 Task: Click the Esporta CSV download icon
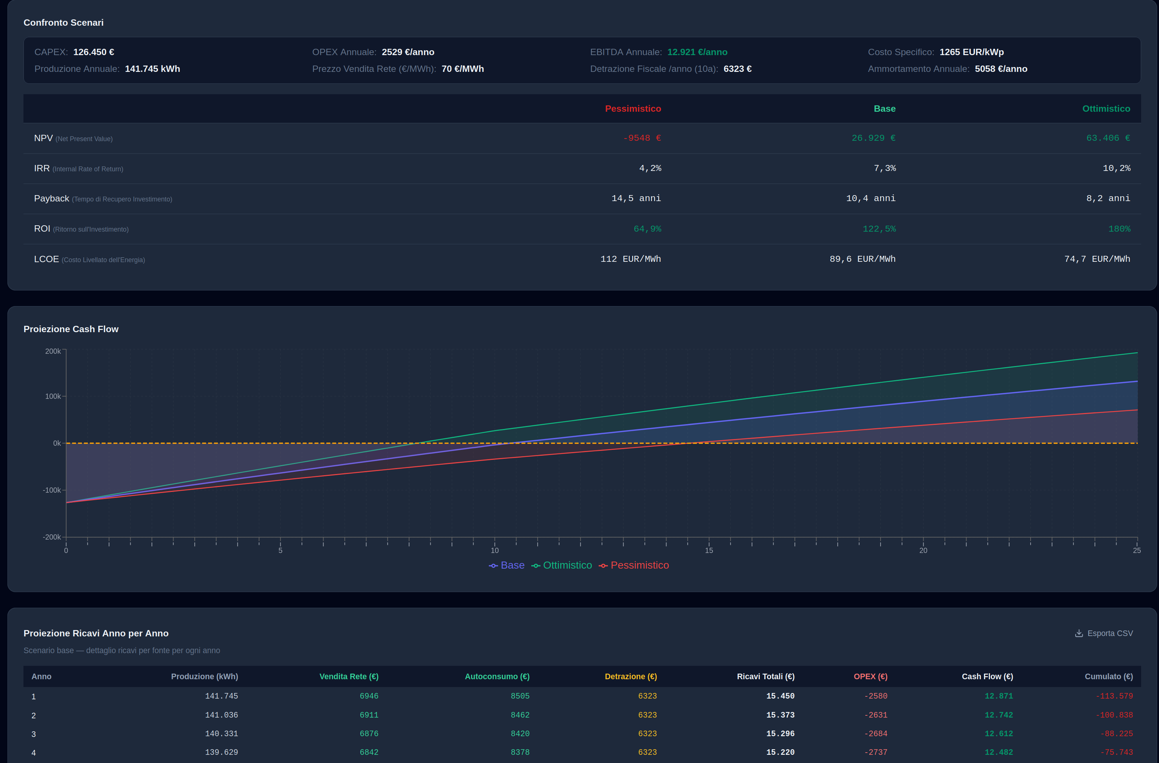(x=1079, y=633)
